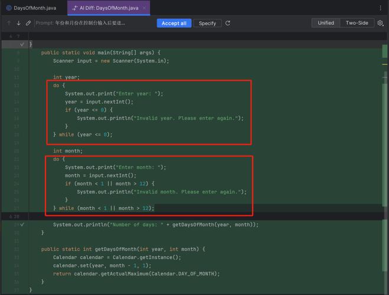Switch to Unified diff view
Viewport: 389px width, 295px height.
[326, 23]
